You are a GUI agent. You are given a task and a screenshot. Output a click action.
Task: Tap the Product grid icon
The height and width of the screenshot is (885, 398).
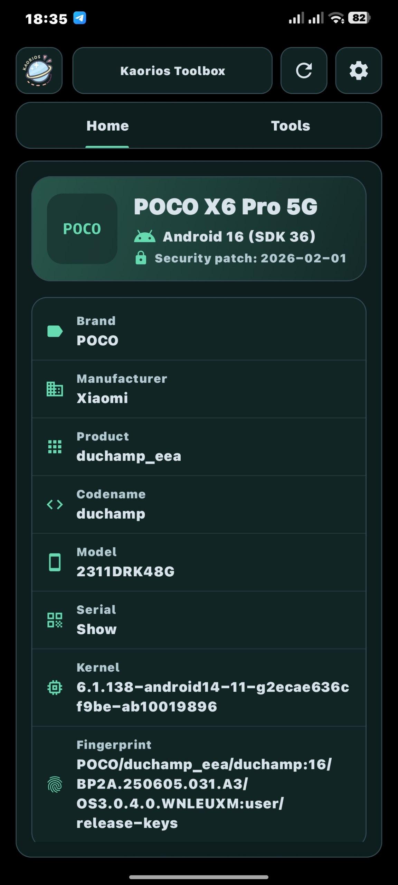55,447
